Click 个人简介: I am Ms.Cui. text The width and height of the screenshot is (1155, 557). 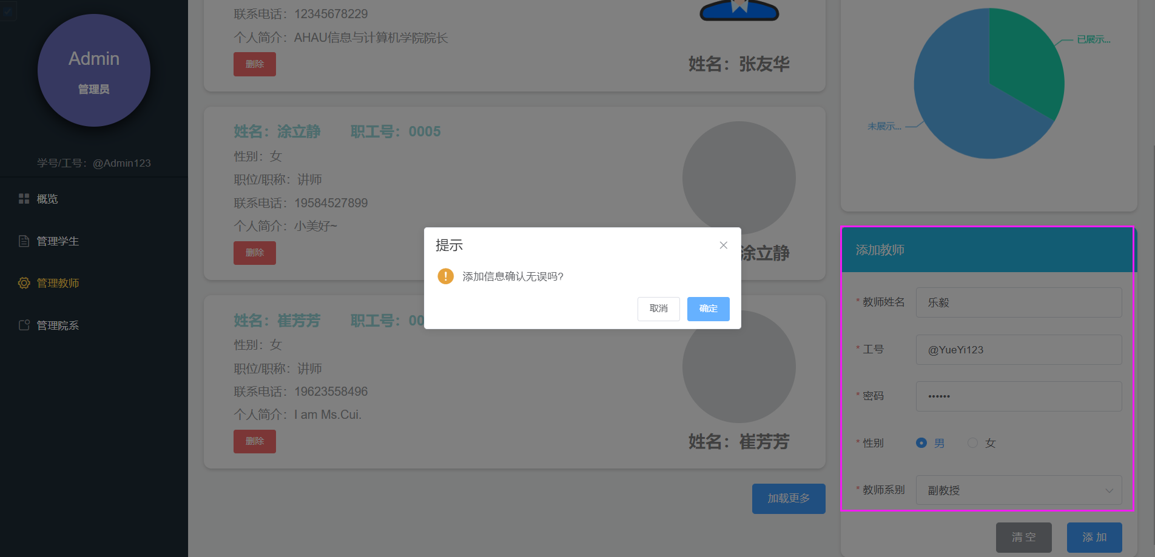tap(298, 415)
